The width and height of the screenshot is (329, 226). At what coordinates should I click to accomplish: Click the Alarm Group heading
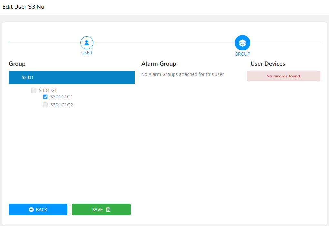(x=159, y=64)
